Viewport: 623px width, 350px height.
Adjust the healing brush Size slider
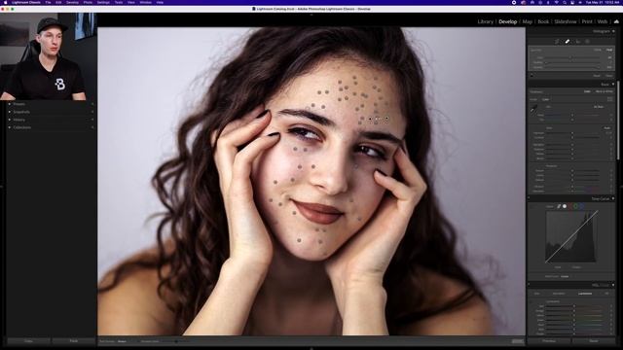(x=573, y=57)
